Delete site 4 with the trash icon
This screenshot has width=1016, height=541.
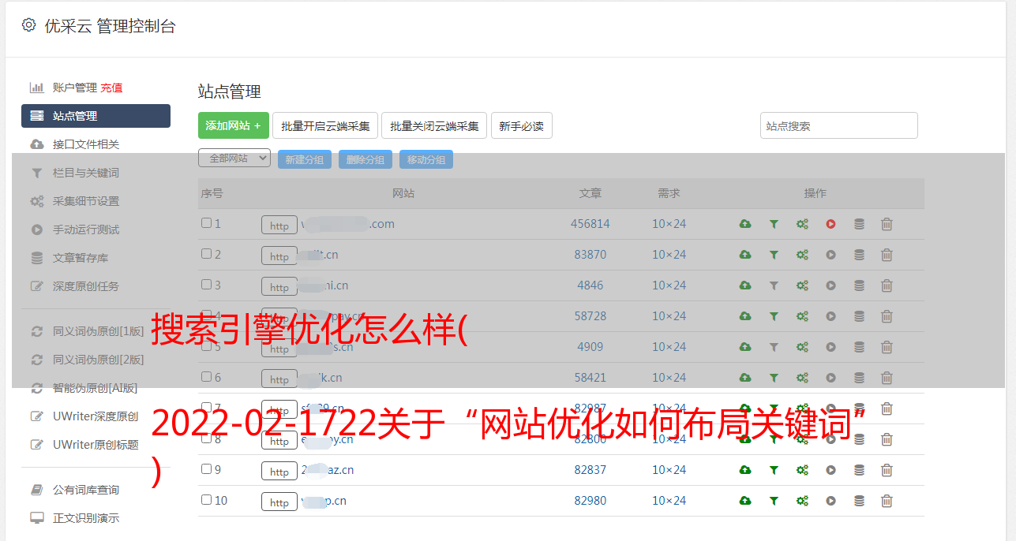887,316
